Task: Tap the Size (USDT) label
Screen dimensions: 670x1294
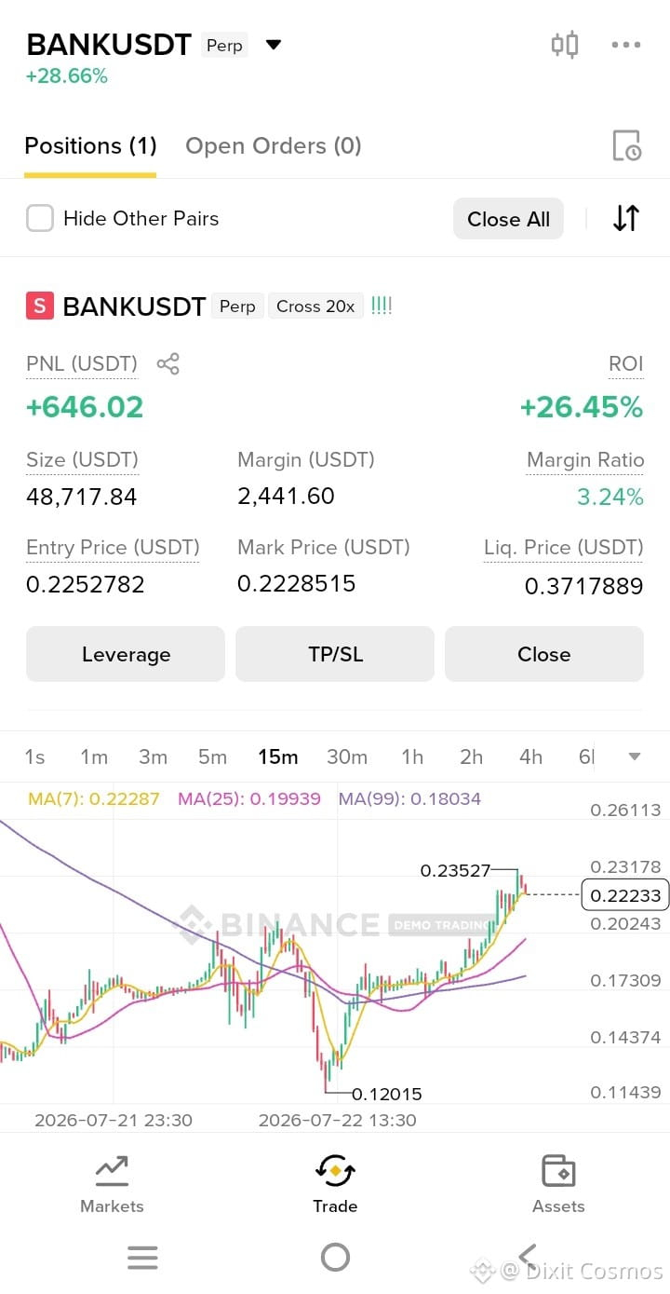Action: tap(82, 459)
